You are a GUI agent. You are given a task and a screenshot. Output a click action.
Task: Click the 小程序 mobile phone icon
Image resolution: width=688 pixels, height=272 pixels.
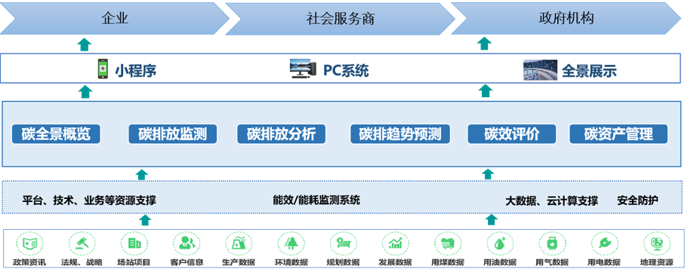click(103, 69)
